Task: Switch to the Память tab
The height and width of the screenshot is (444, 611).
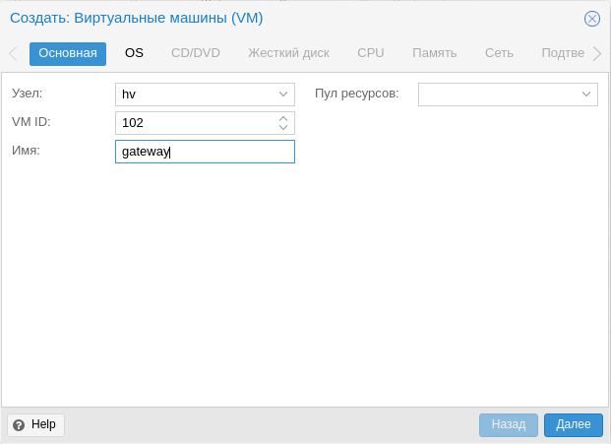Action: point(435,53)
